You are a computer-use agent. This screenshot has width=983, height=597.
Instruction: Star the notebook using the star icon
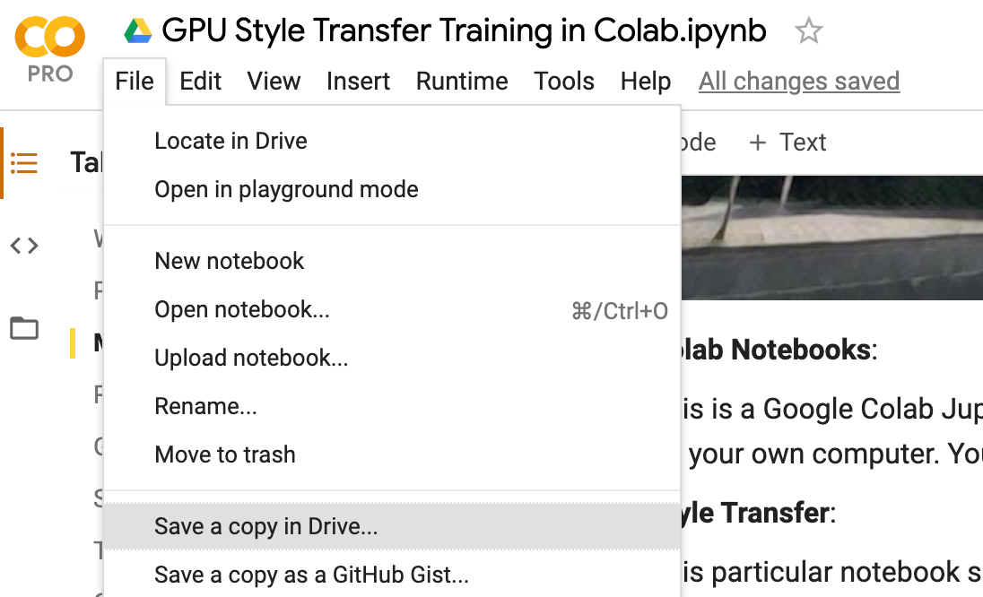tap(808, 30)
